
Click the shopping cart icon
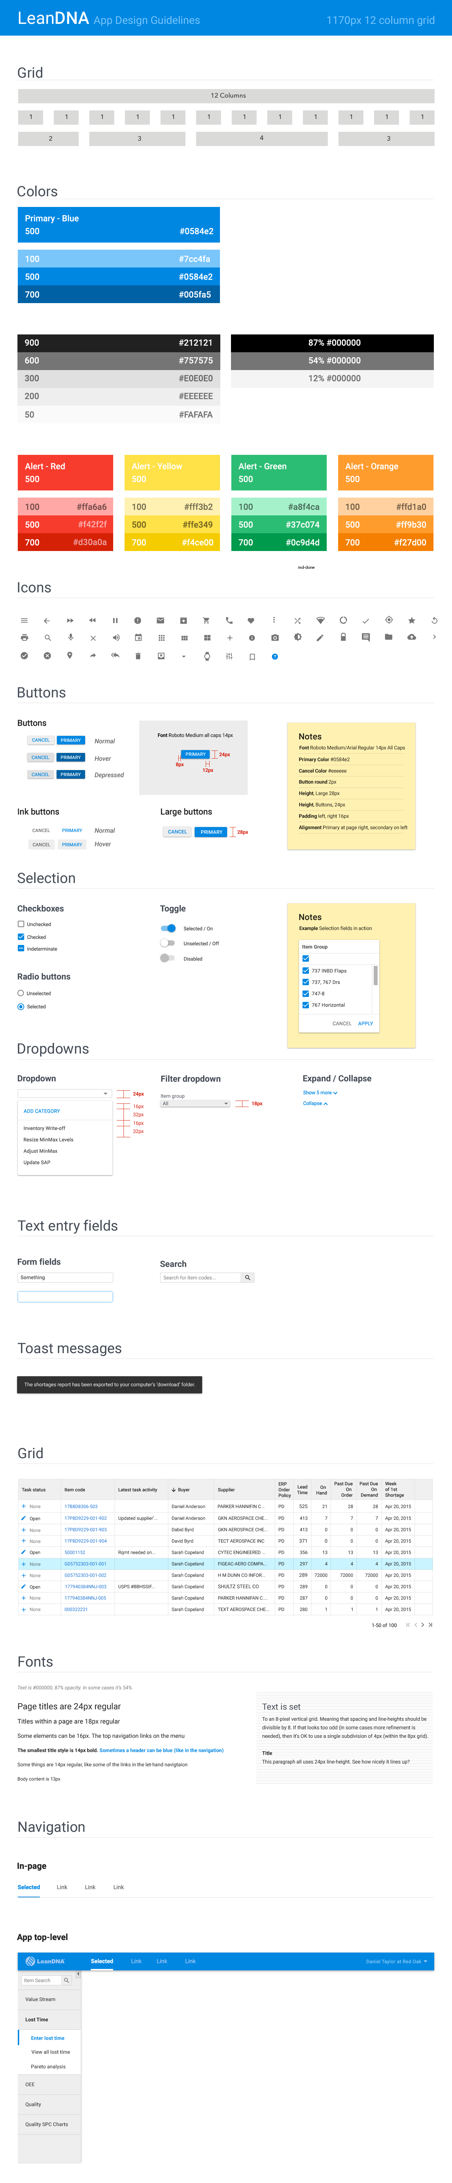click(x=206, y=620)
